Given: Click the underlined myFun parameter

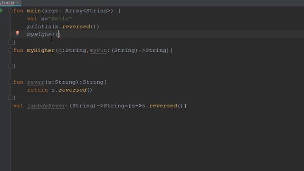Looking at the screenshot, I should pos(98,50).
